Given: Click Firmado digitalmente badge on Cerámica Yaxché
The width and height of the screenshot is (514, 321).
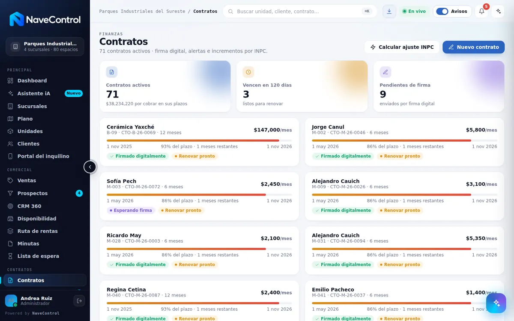Looking at the screenshot, I should click(x=137, y=156).
